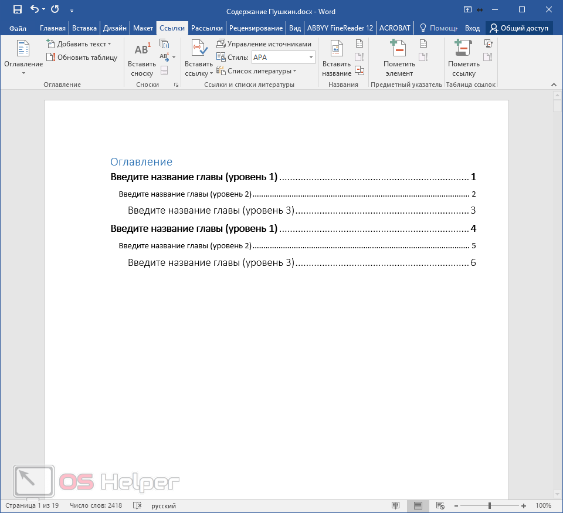This screenshot has width=563, height=513.
Task: Open the Insert (Вставка) ribbon tab
Action: tap(84, 28)
